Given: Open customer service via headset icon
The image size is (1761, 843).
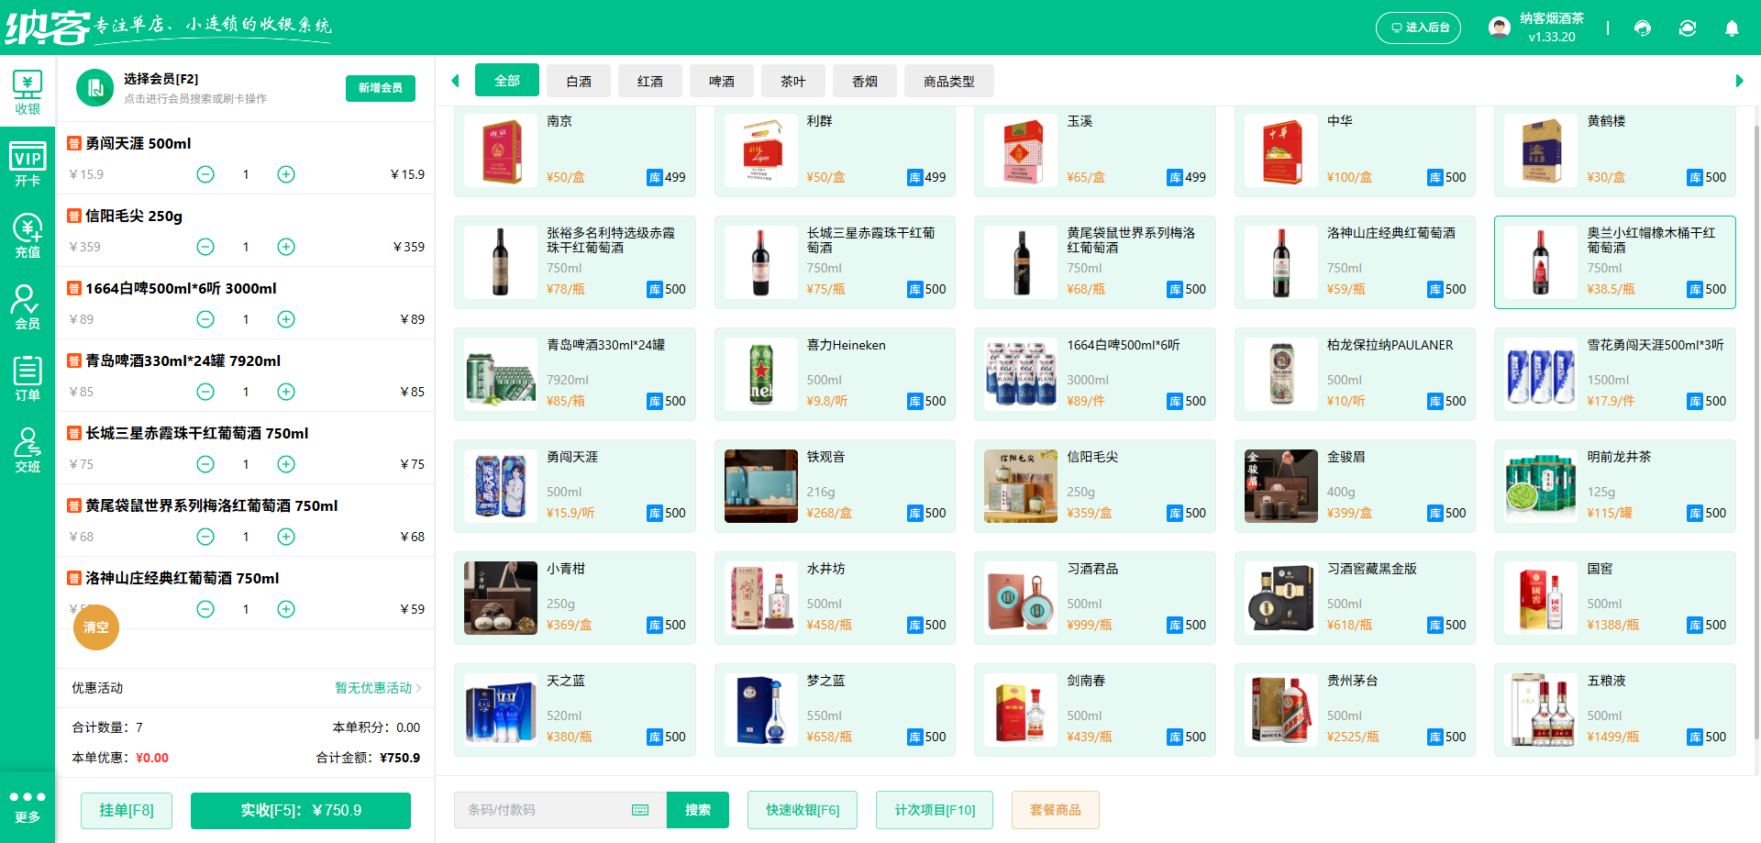Looking at the screenshot, I should click(1642, 28).
